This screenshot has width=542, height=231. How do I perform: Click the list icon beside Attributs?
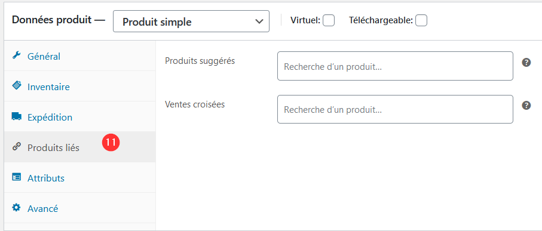tap(16, 177)
